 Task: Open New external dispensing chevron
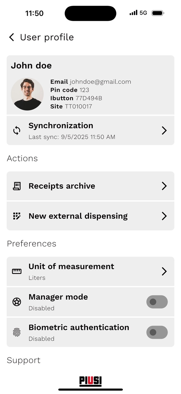click(x=164, y=216)
